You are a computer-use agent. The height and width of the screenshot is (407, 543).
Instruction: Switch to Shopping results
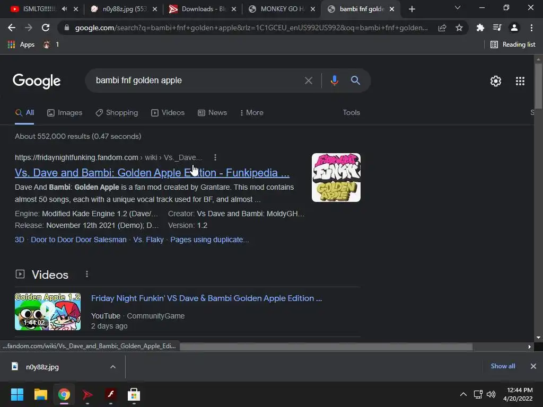117,112
